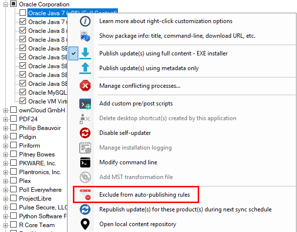Image resolution: width=297 pixels, height=232 pixels.
Task: Click the blue Republish updates sync icon
Action: [x=85, y=209]
